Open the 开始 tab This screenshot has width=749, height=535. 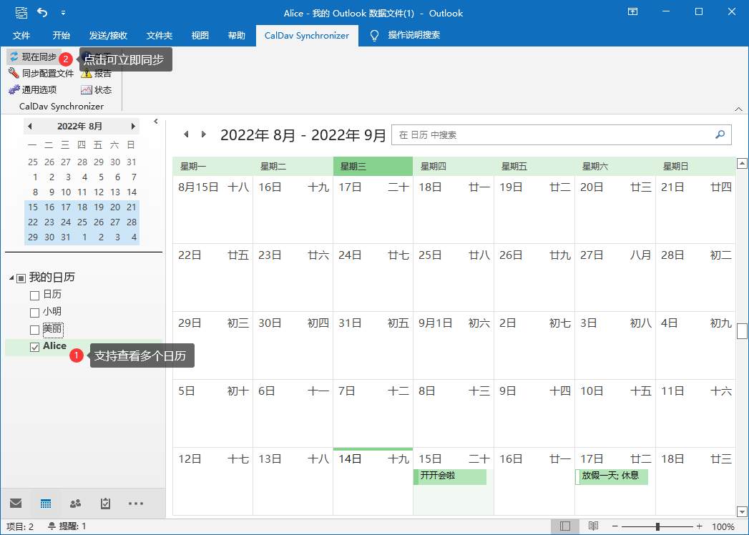(61, 35)
